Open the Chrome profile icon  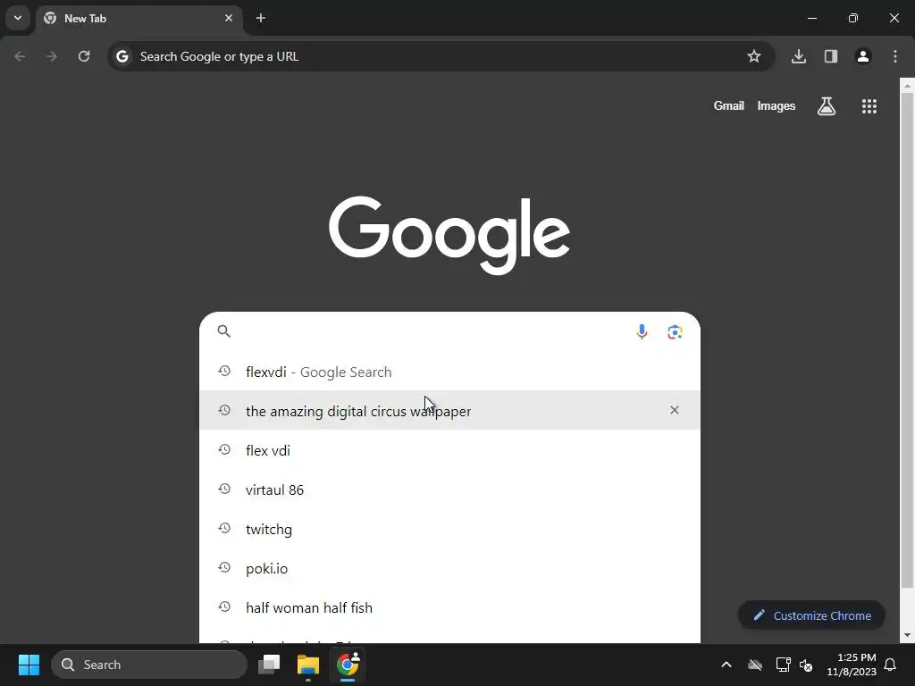click(863, 56)
